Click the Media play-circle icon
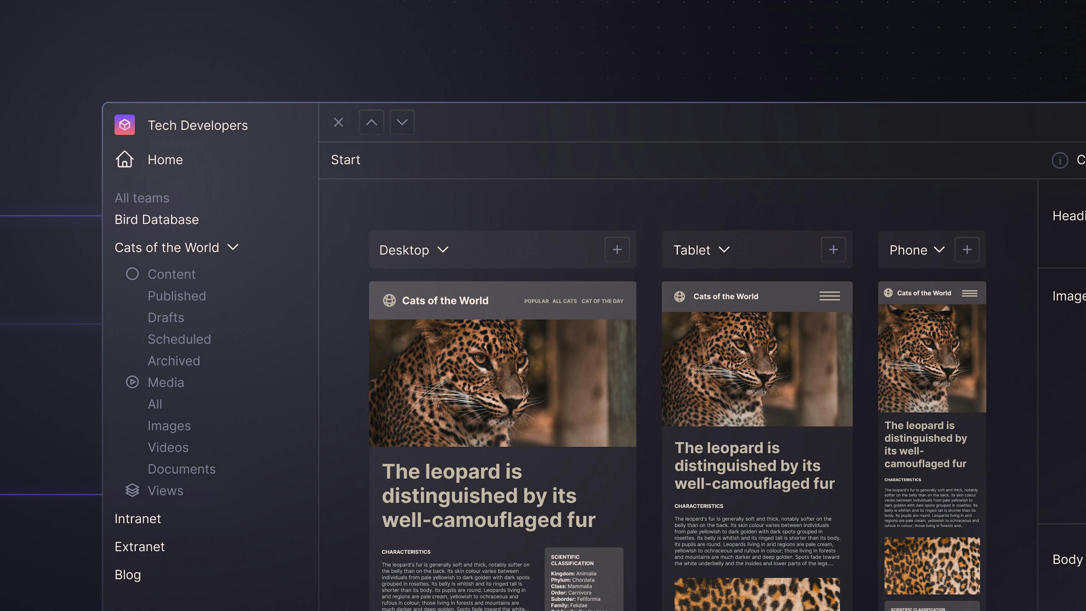The image size is (1086, 611). coord(132,382)
